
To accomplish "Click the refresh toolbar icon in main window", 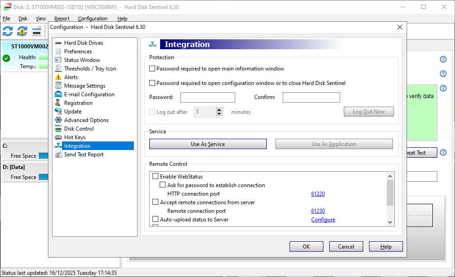I will coord(8,31).
